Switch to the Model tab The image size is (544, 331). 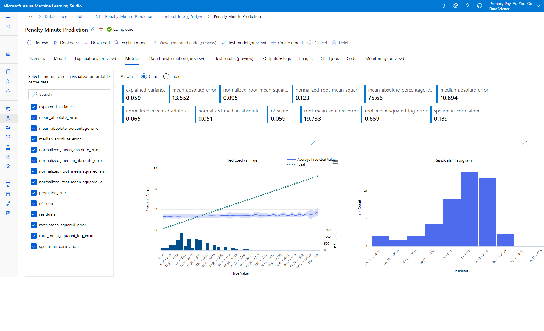click(60, 58)
